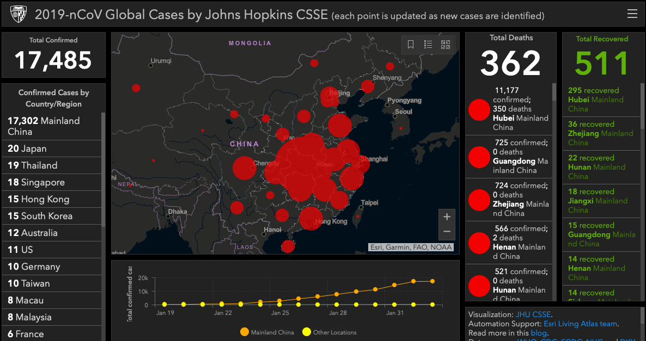Zoom out on the map
Viewport: 646px width, 341px height.
coord(447,232)
